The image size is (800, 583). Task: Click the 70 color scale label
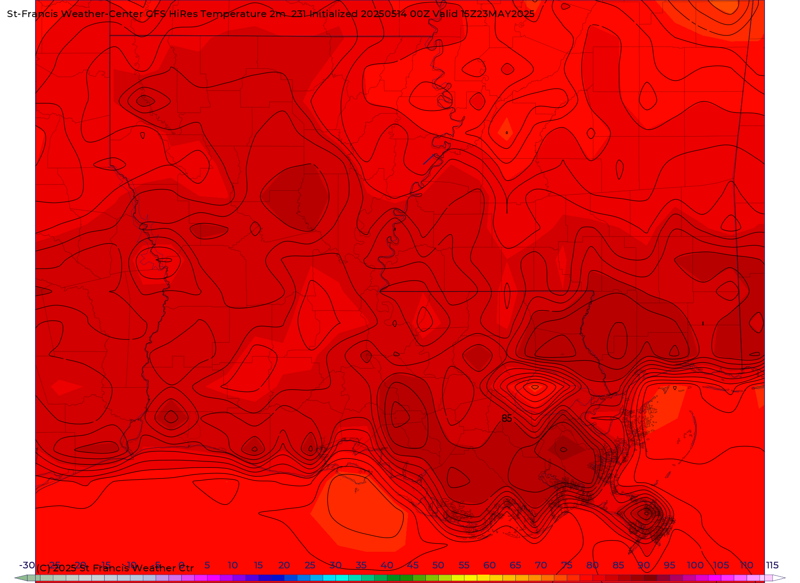(541, 566)
